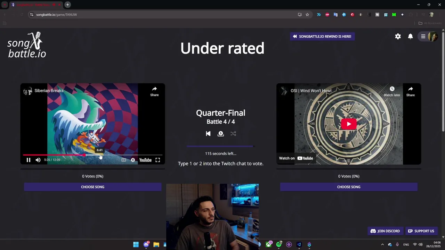Seek the Siberian Breaks progress bar
This screenshot has width=445, height=250.
tap(92, 155)
